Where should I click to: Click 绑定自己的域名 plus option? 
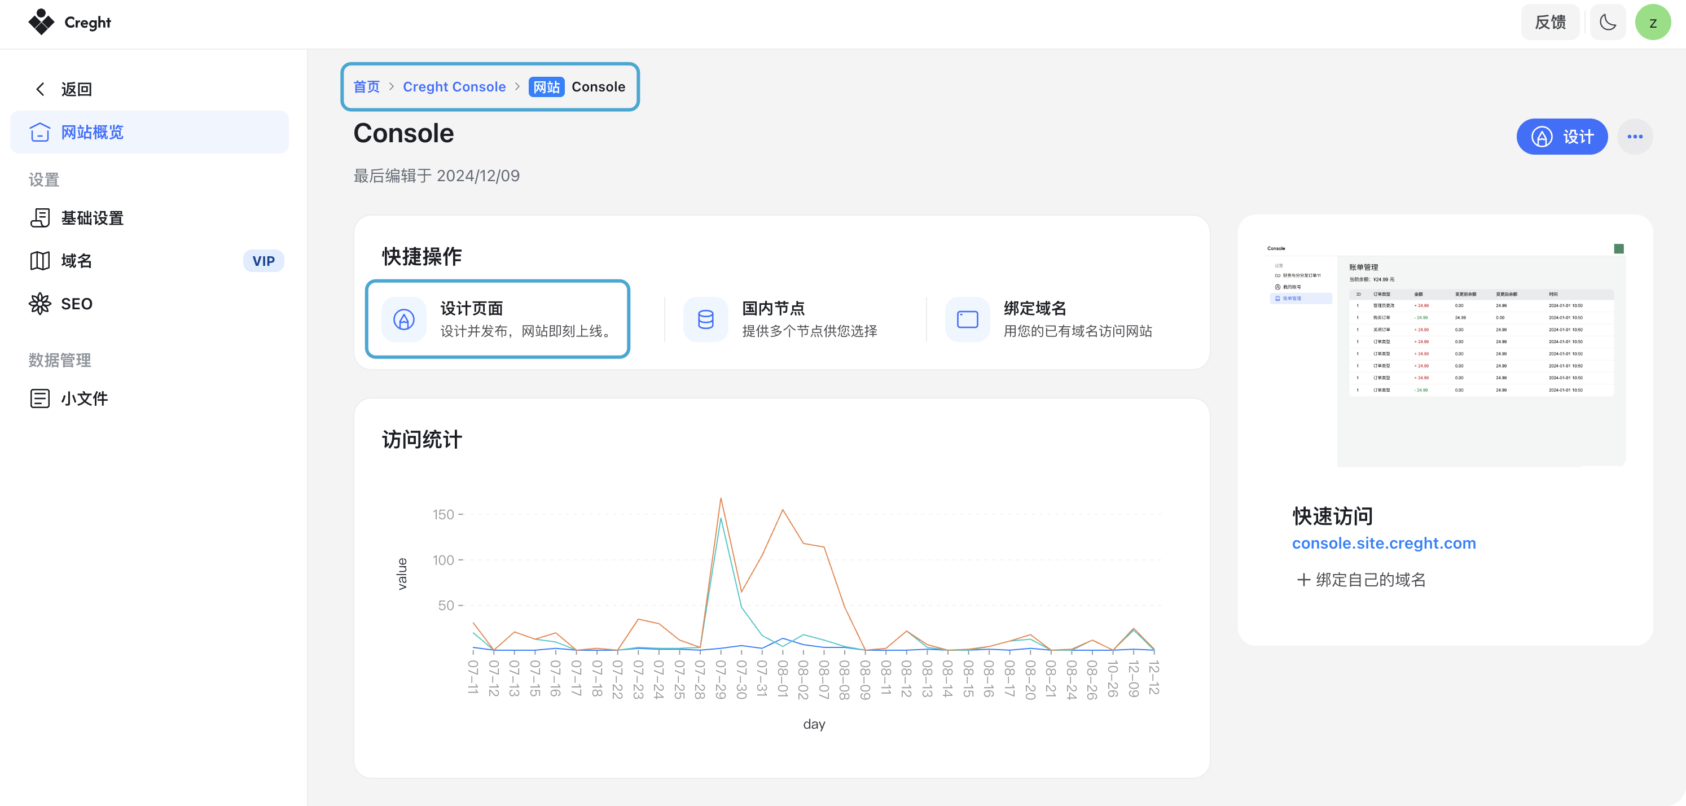[x=1361, y=580]
